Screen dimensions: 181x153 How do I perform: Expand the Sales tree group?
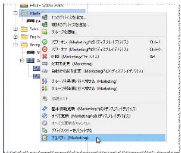16,29
